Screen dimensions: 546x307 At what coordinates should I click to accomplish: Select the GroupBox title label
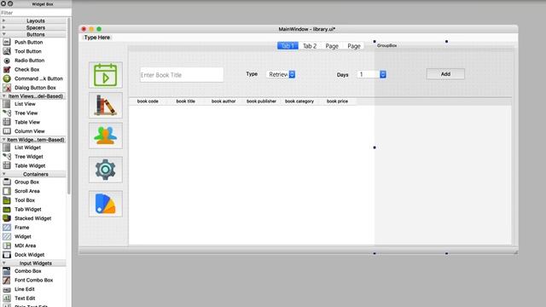point(386,45)
